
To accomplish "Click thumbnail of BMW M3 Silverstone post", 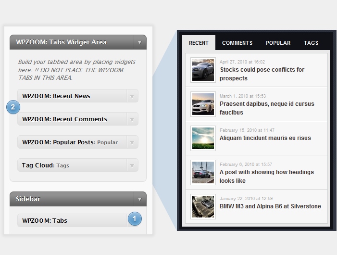I will tap(203, 207).
